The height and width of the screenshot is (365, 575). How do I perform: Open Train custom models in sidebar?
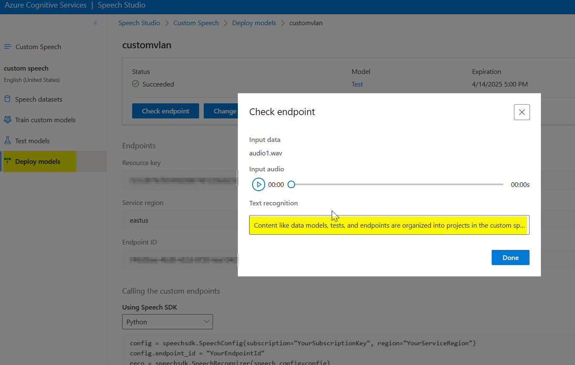[x=45, y=120]
